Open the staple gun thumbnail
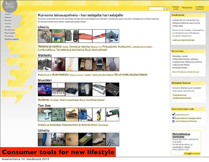 pos(72,115)
